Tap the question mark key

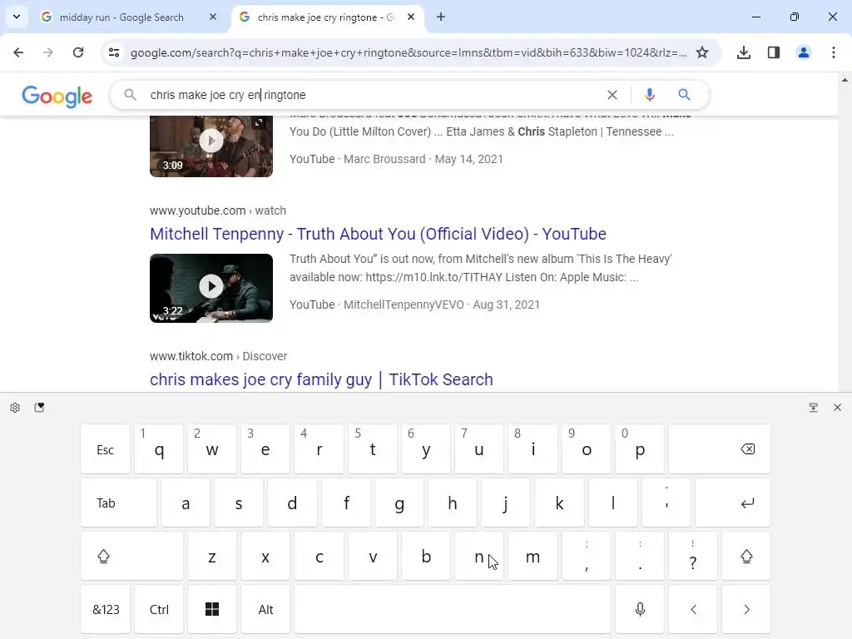coord(693,556)
